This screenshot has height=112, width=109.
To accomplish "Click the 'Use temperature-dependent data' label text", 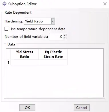I will [x=37, y=29].
